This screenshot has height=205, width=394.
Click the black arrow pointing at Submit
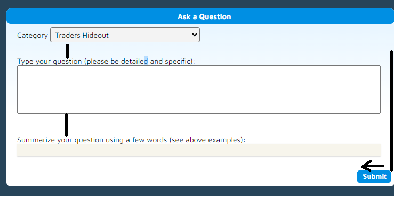[373, 166]
